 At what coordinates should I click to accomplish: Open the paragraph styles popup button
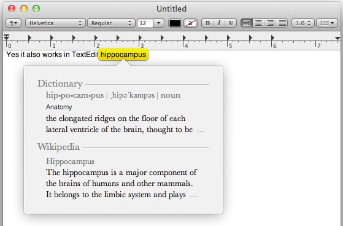click(x=13, y=23)
